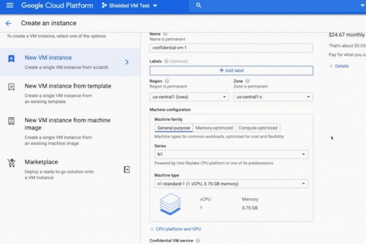Go back using the left arrow

8,23
